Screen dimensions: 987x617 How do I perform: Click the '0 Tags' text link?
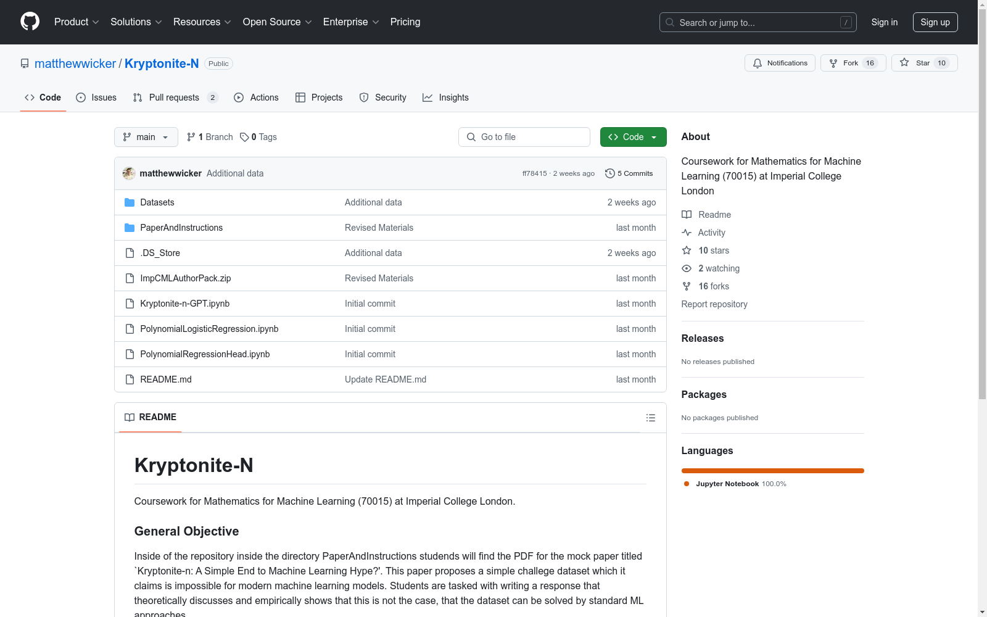click(263, 137)
